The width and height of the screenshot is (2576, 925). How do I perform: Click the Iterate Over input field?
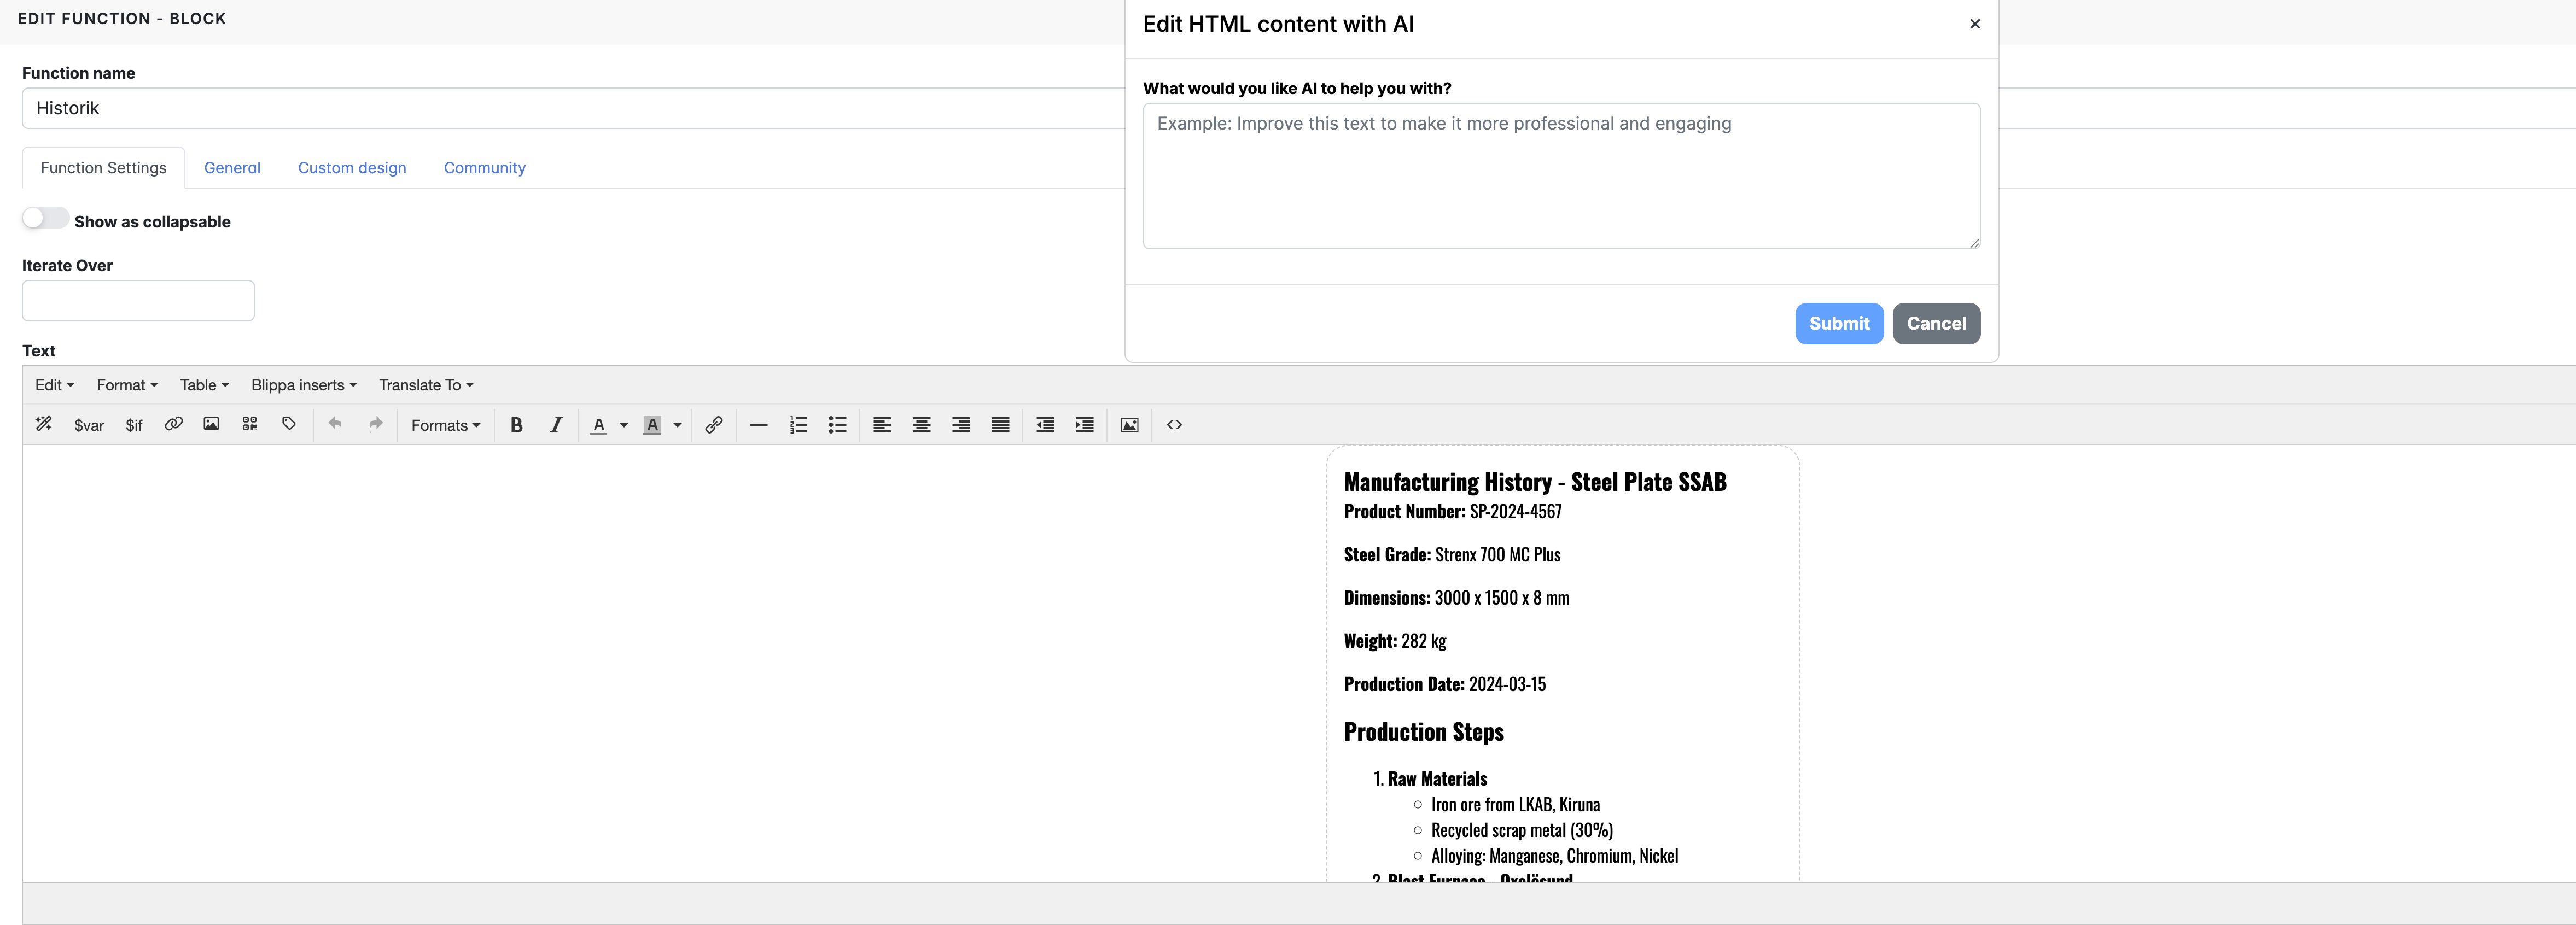[x=138, y=301]
